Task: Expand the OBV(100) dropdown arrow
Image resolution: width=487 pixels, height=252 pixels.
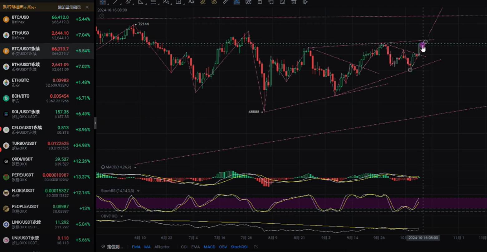Action: point(121,216)
